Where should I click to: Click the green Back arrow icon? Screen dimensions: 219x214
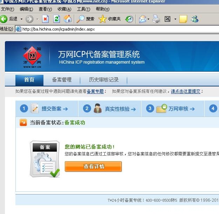tap(4, 19)
